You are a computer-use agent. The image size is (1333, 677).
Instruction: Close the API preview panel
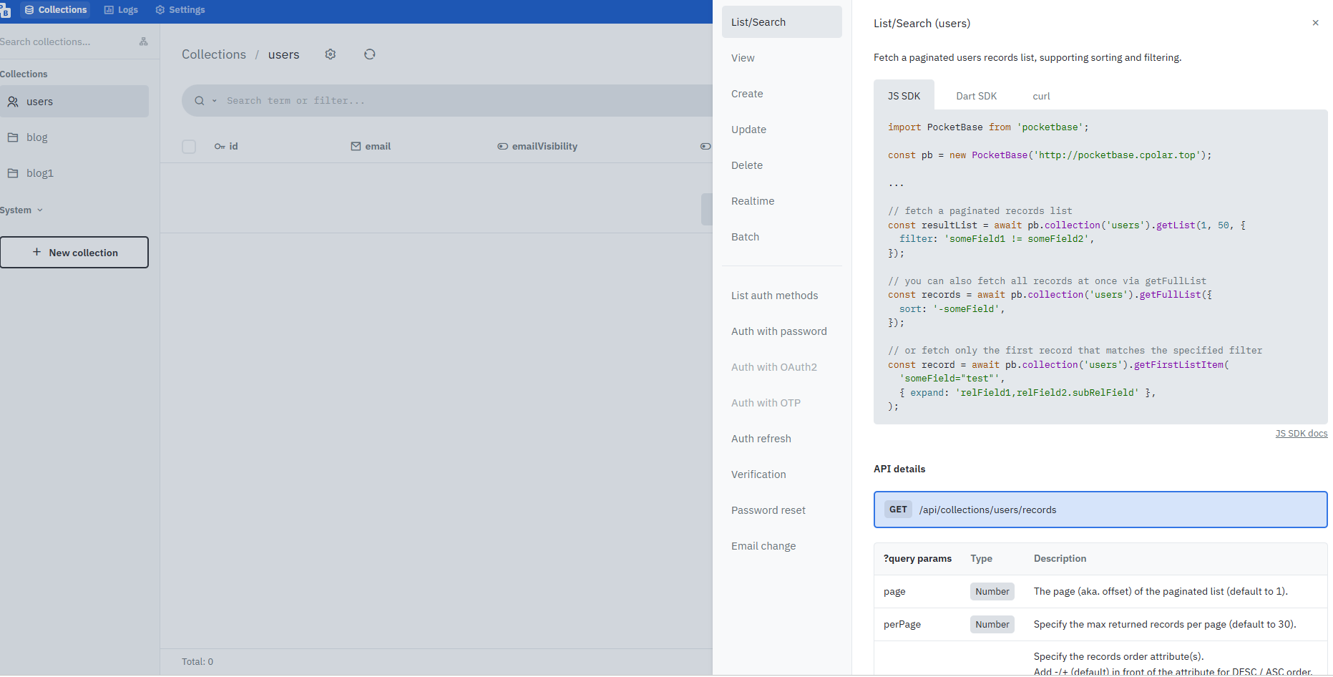coord(1315,23)
